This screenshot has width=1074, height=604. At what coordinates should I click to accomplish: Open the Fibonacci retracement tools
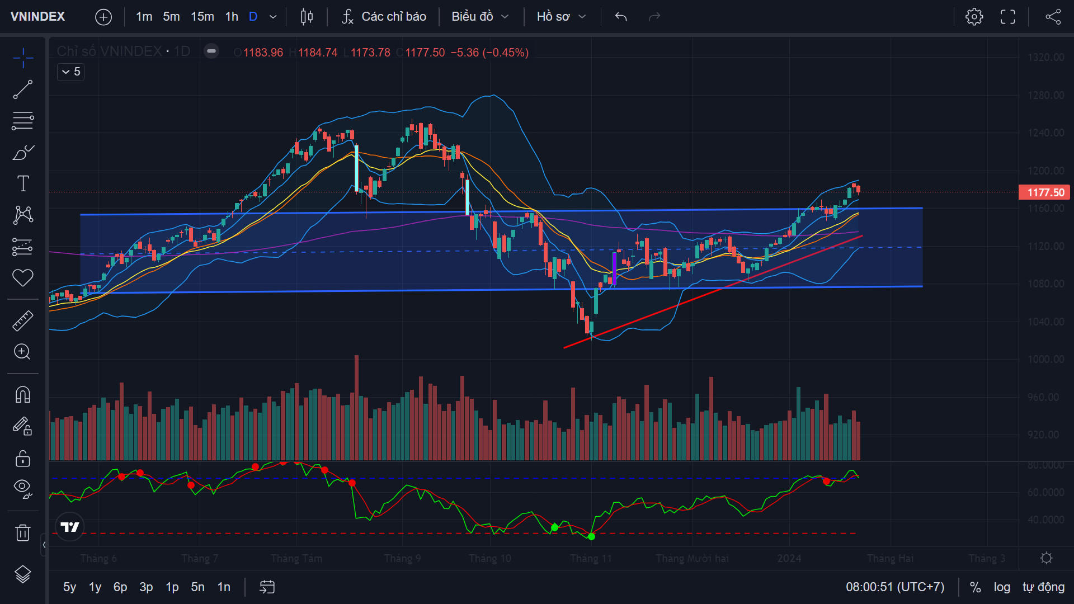click(23, 120)
